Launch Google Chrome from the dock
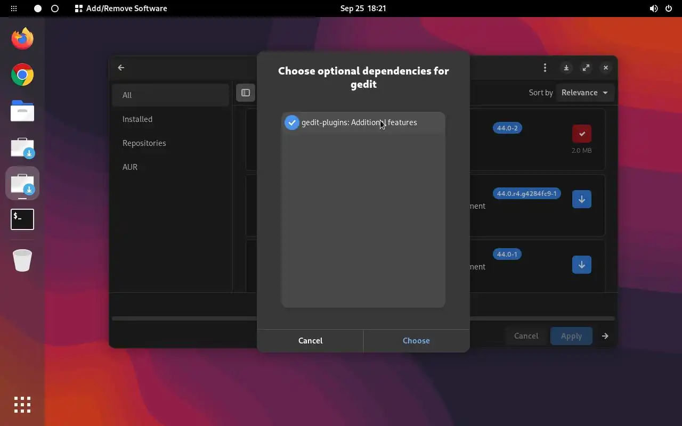 22,75
